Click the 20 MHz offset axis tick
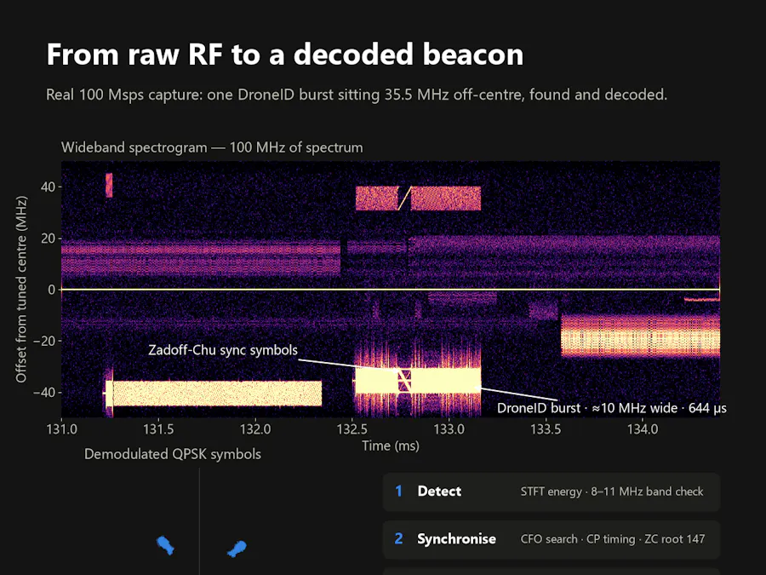 [x=48, y=239]
